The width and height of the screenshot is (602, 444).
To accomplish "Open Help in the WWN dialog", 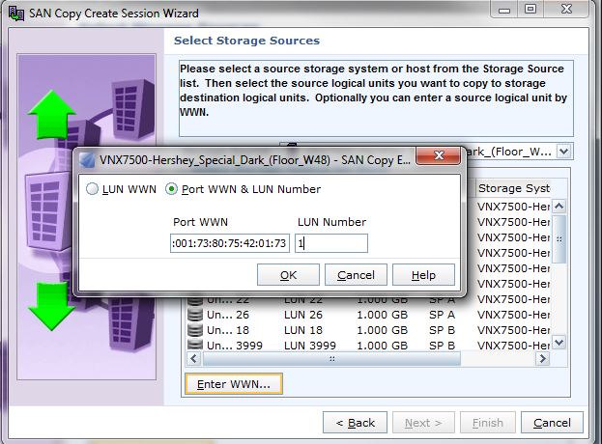I will (x=423, y=275).
